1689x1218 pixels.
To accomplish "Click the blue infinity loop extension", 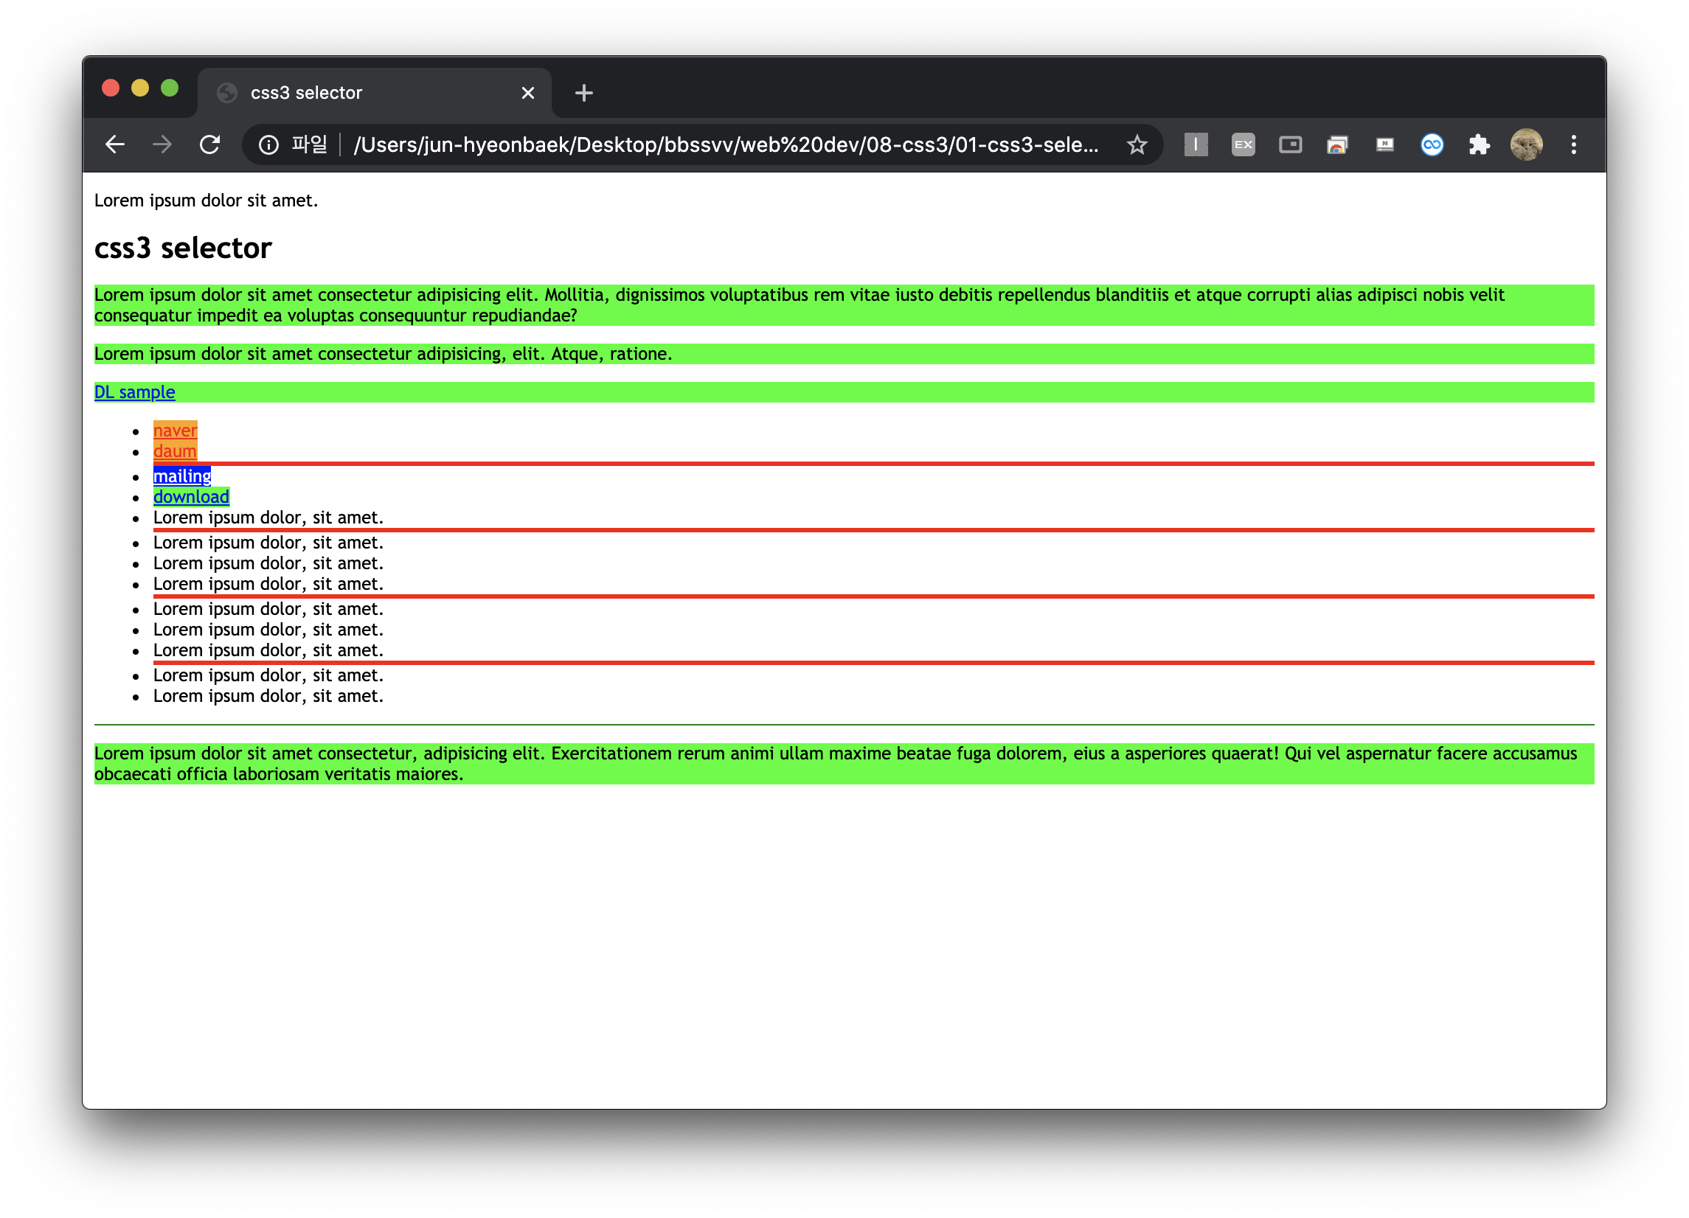I will coord(1432,145).
